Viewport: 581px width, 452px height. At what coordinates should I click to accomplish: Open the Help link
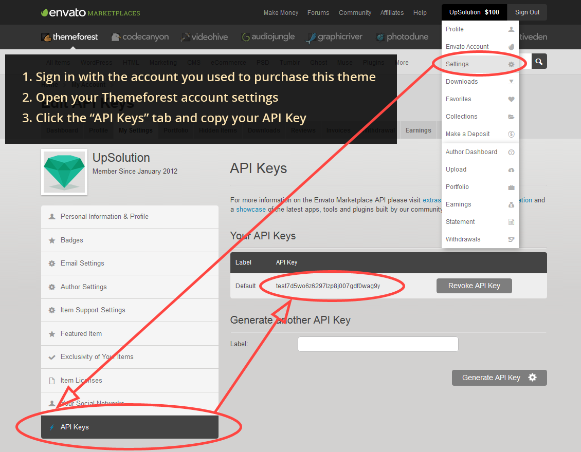pyautogui.click(x=420, y=13)
